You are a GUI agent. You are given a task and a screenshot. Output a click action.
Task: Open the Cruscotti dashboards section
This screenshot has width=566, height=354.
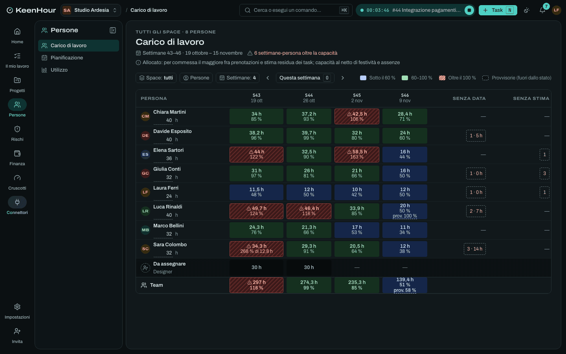(17, 182)
